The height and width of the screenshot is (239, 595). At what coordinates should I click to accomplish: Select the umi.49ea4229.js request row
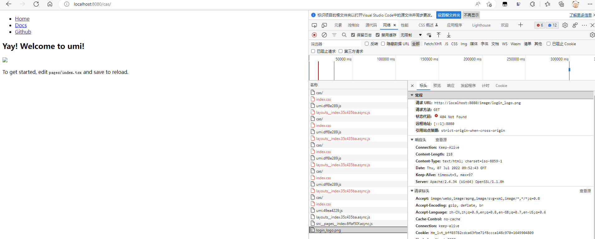tap(358, 211)
